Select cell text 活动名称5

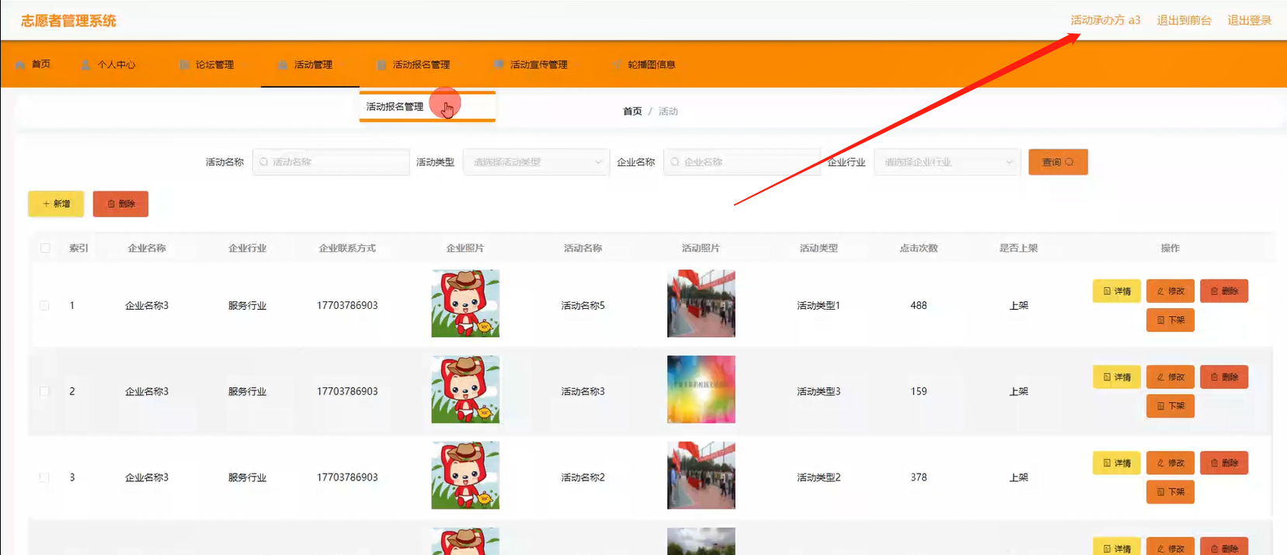pos(583,306)
